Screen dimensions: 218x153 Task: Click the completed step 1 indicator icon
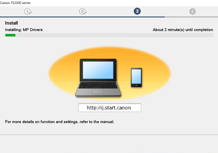point(28,11)
